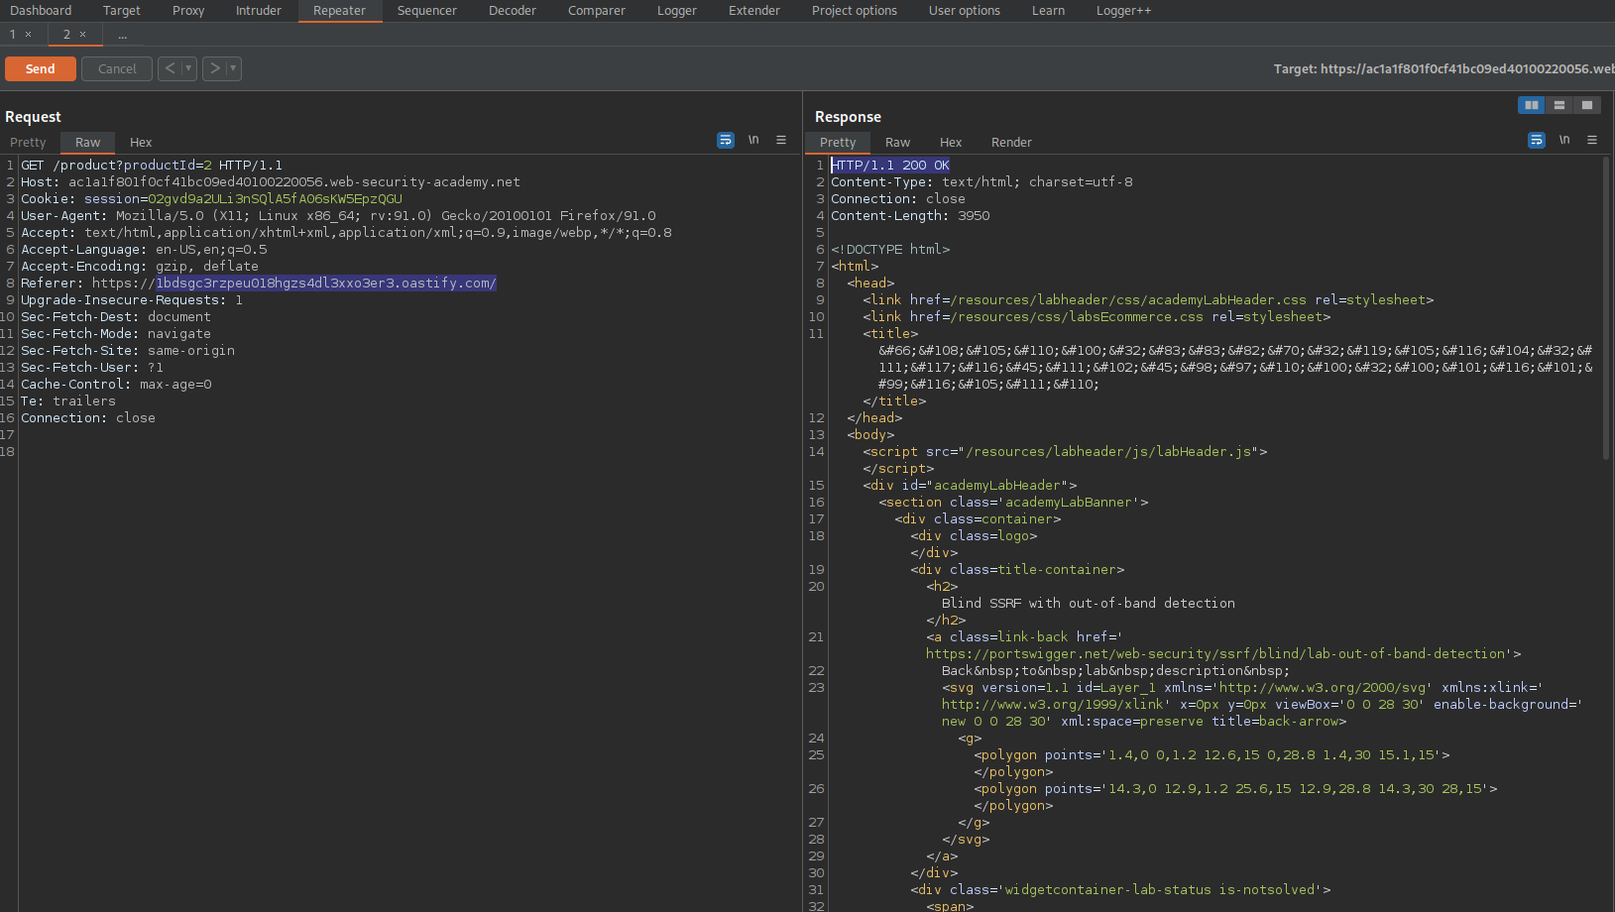Switch to the Comparer tab
This screenshot has height=912, width=1615.
click(597, 11)
